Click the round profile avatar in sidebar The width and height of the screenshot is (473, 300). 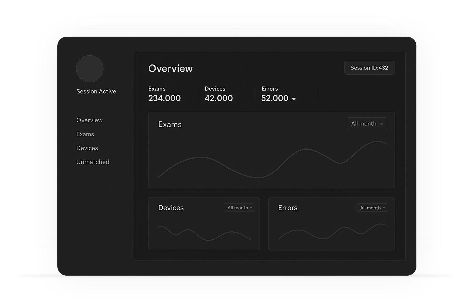pyautogui.click(x=90, y=69)
